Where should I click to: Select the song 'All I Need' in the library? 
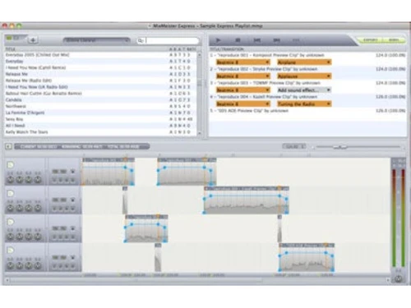[100, 126]
